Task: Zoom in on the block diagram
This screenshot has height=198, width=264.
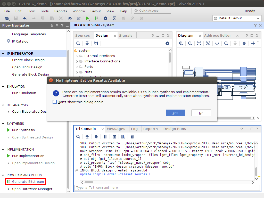Action: click(181, 43)
